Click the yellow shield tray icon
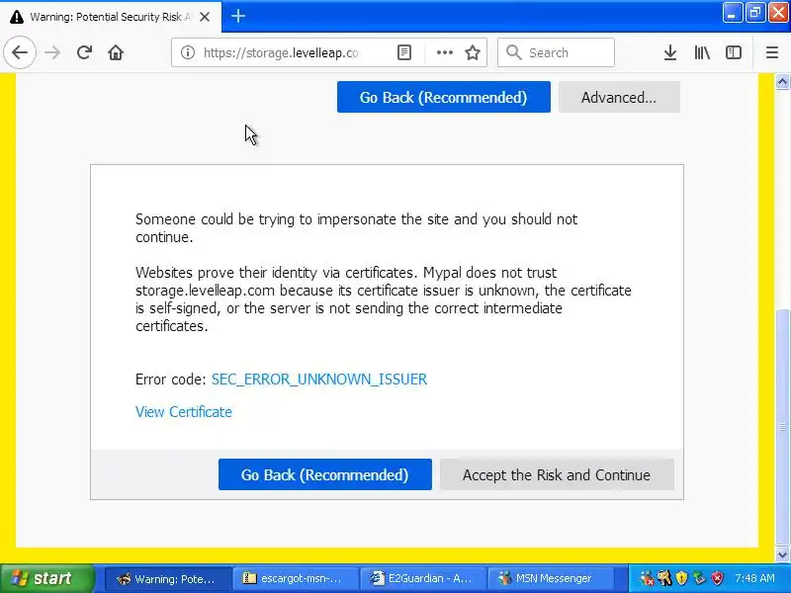 (681, 578)
